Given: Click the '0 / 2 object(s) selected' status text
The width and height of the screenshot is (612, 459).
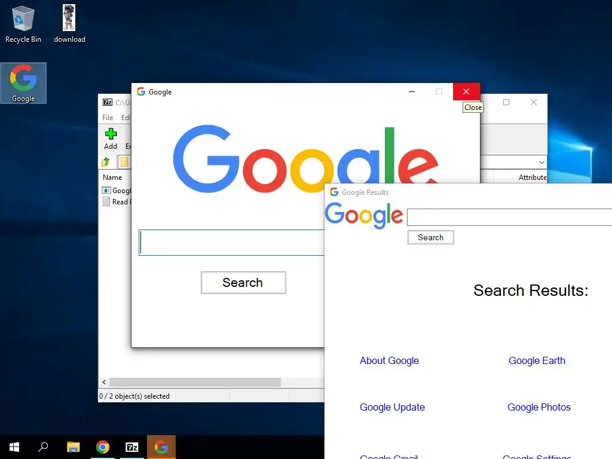Looking at the screenshot, I should point(134,396).
